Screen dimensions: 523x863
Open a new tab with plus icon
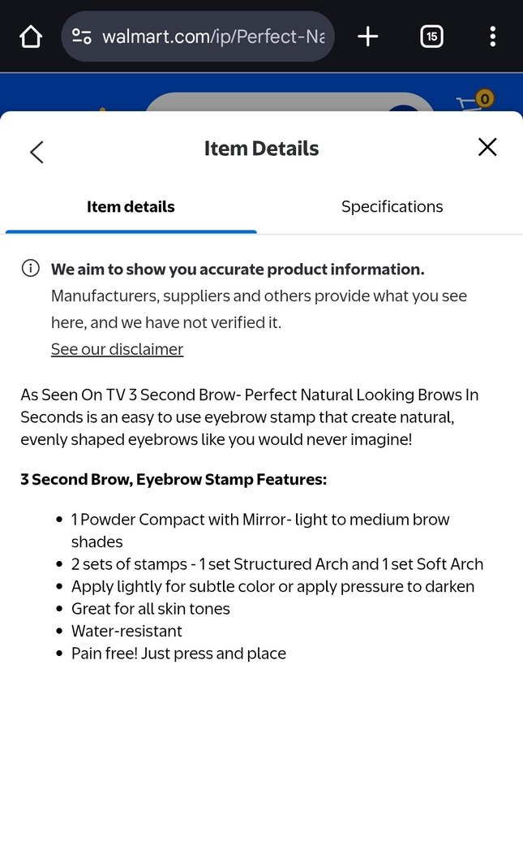pos(368,37)
